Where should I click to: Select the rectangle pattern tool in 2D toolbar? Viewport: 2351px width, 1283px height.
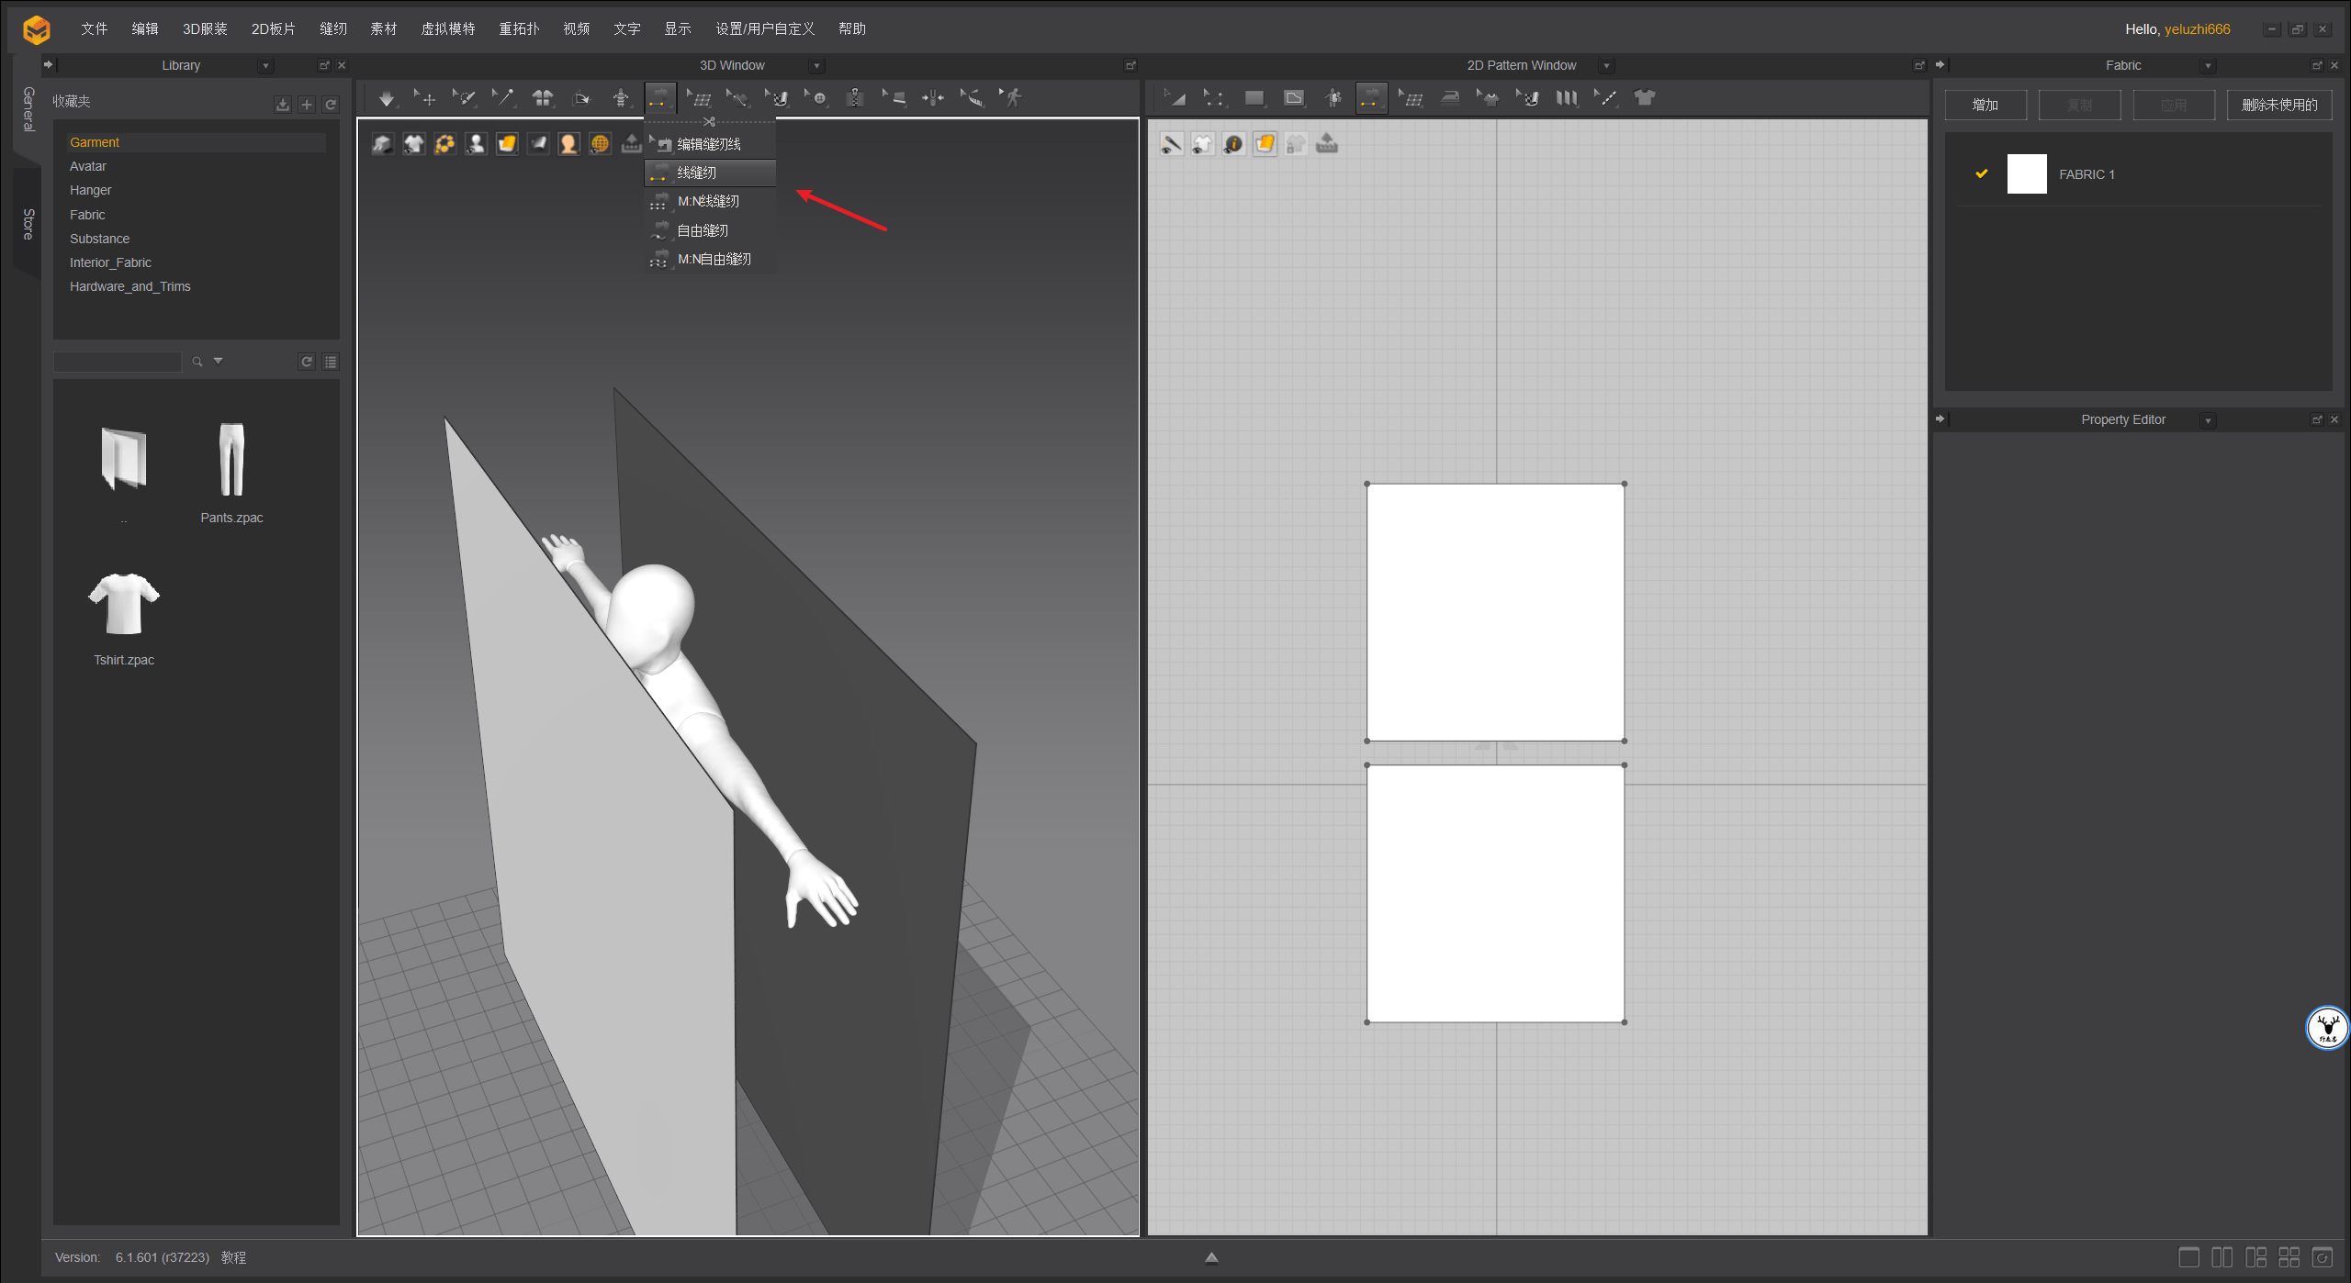[1254, 98]
